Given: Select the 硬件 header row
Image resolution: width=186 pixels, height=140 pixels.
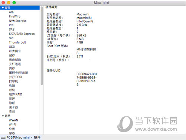Looking at the screenshot, I should tap(20, 8).
